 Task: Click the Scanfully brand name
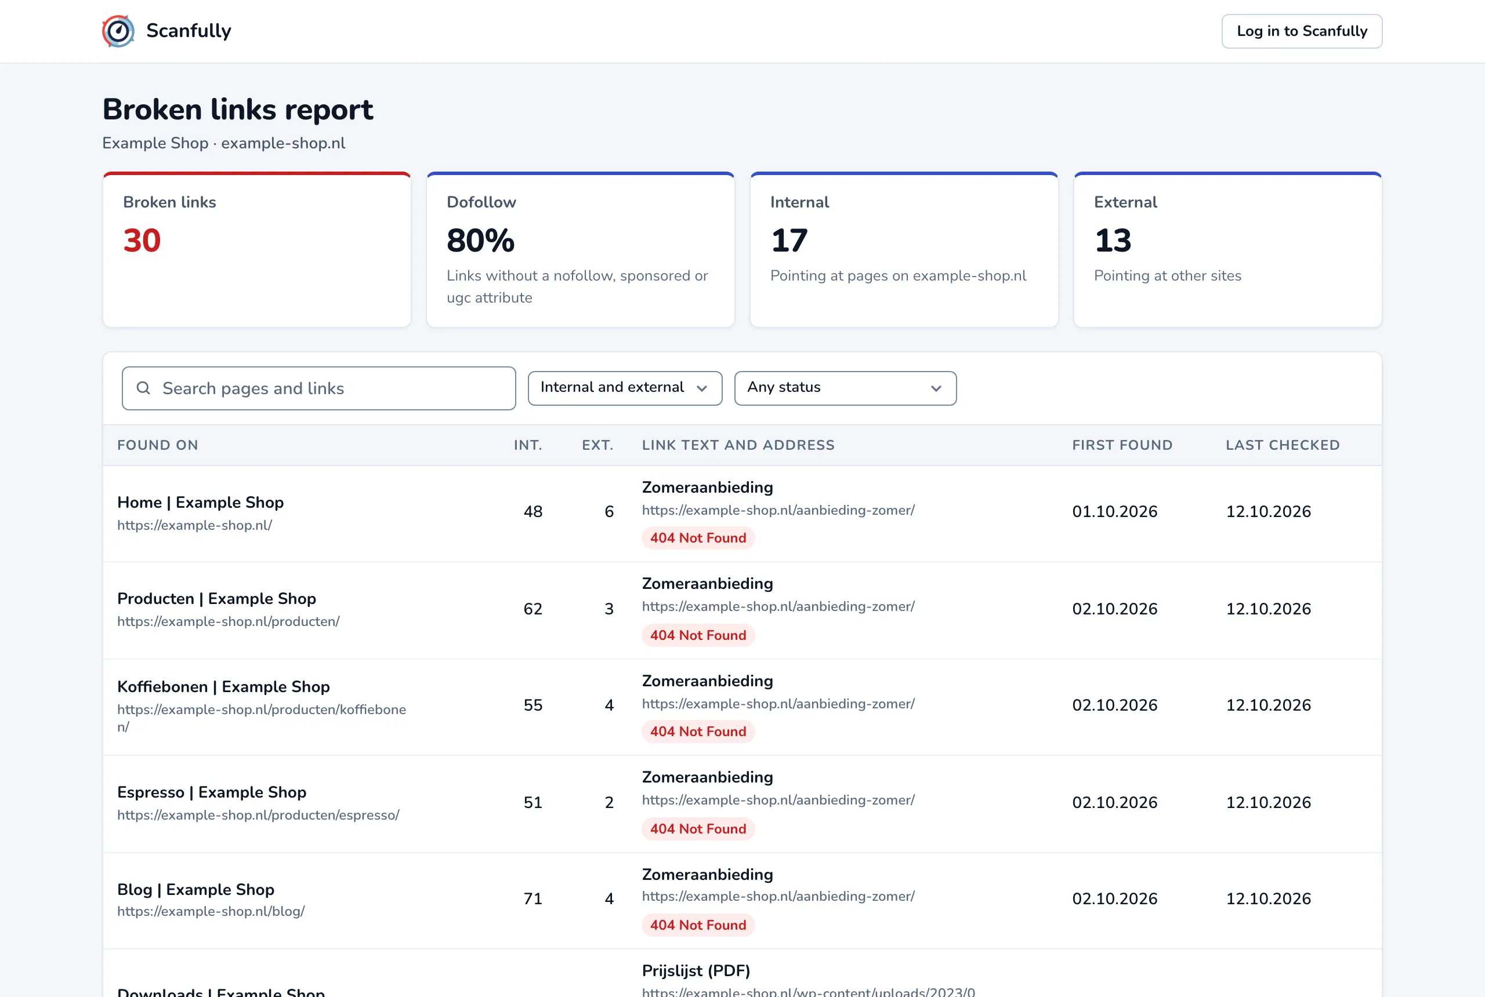coord(189,31)
